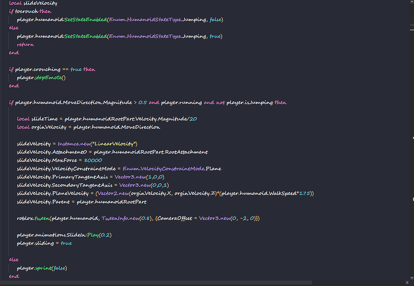Click the scrollbar up arrow
The height and width of the screenshot is (286, 414).
tap(411, 3)
